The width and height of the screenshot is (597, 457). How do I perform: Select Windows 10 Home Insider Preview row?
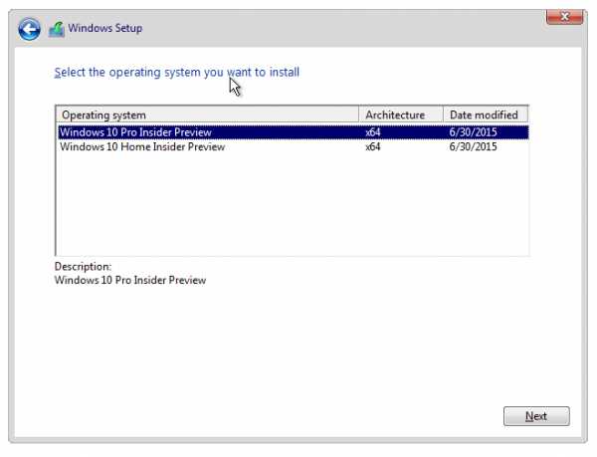pos(293,147)
